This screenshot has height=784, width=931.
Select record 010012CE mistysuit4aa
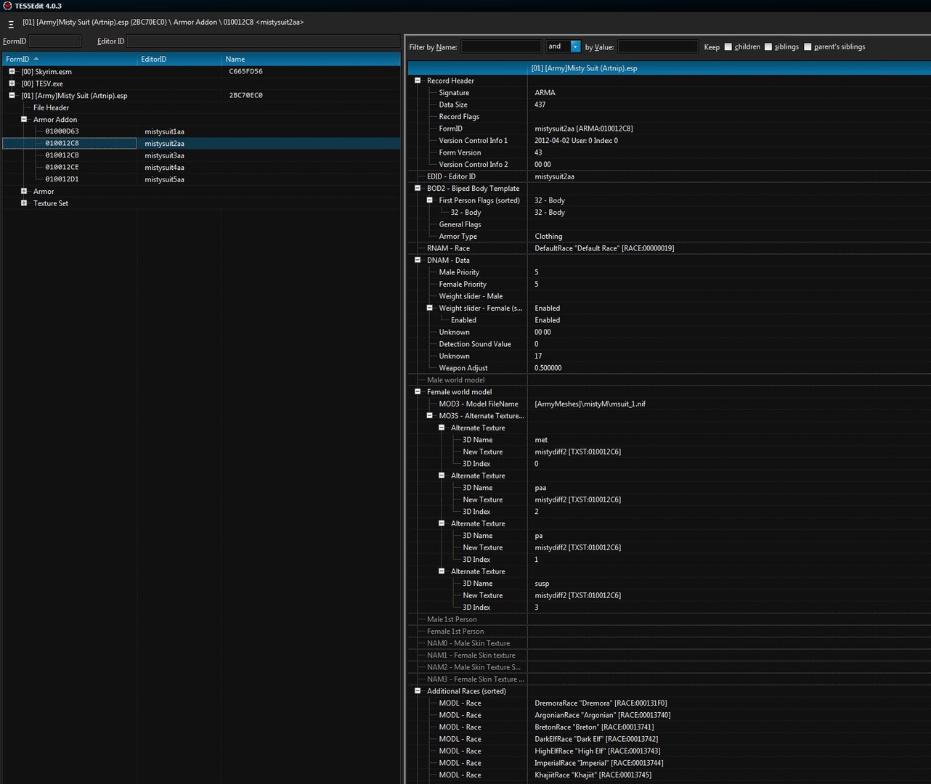click(x=201, y=167)
